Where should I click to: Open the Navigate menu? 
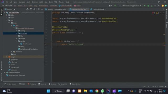click(22, 2)
